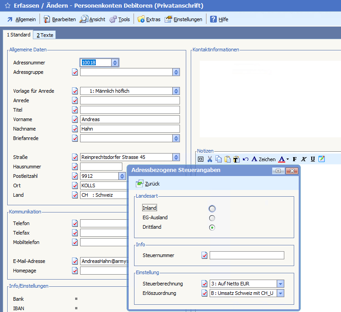Screen dimensions: 341x312
Task: Click the Steuernummer input field
Action: pos(247,255)
